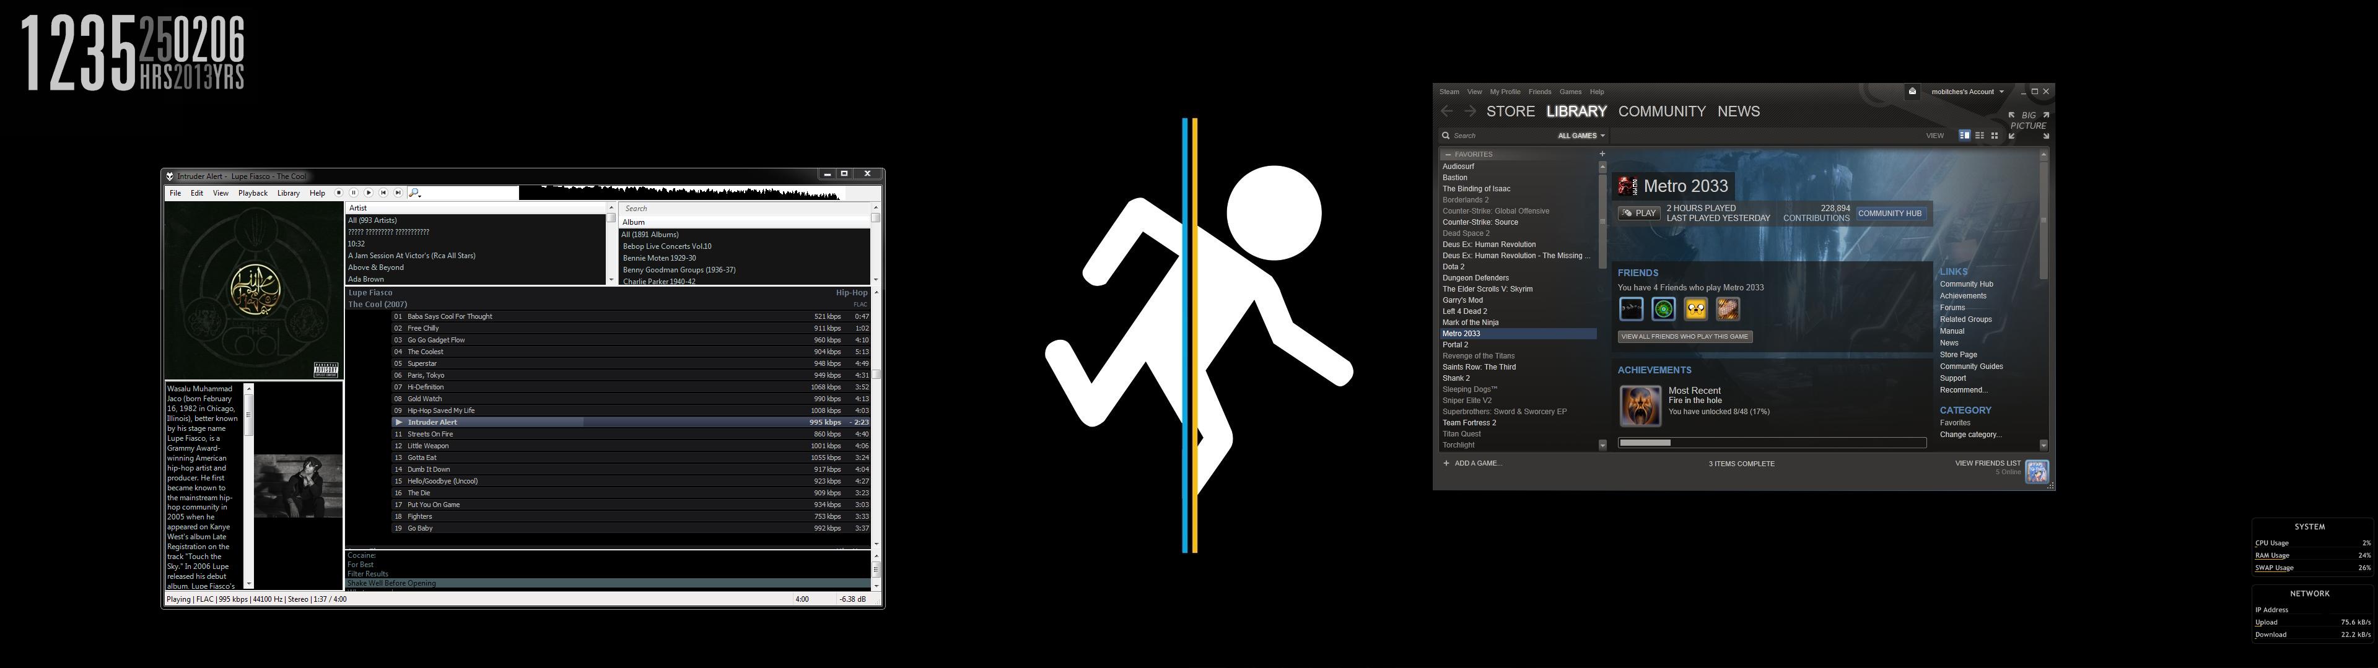Select track 'Superstar' in playlist

coord(631,363)
